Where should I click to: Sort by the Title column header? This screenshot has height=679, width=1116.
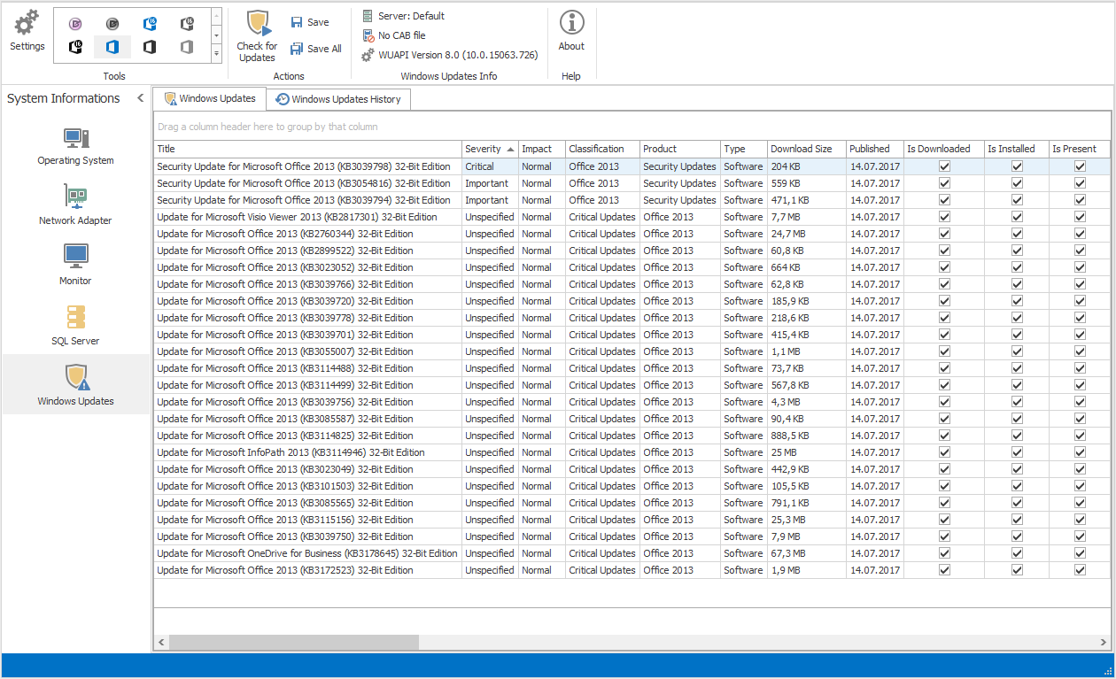308,149
